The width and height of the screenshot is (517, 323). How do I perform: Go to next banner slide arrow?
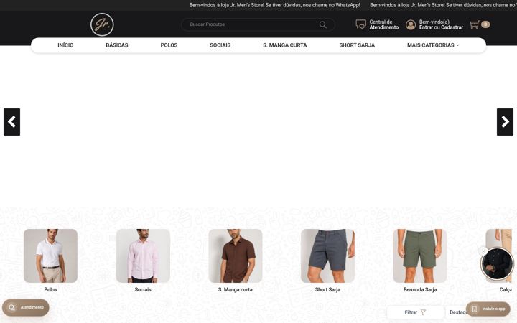coord(505,122)
